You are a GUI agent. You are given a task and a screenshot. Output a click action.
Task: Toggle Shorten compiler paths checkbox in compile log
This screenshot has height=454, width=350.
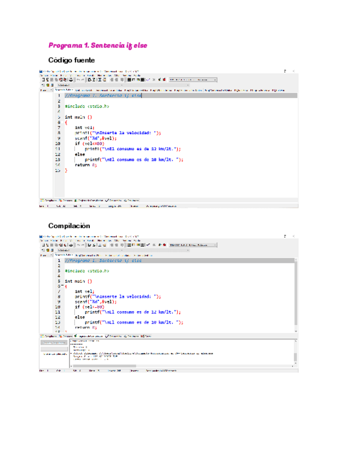click(x=43, y=354)
